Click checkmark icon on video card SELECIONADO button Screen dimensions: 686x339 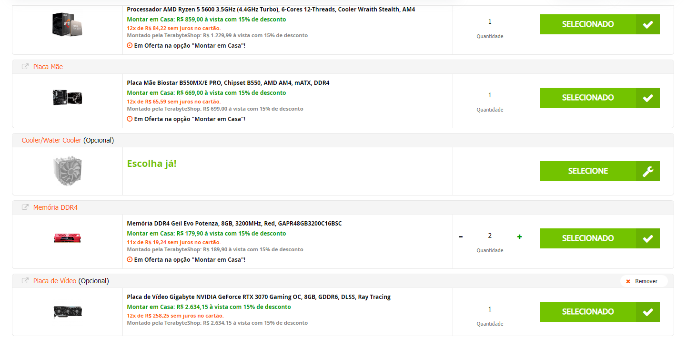648,312
